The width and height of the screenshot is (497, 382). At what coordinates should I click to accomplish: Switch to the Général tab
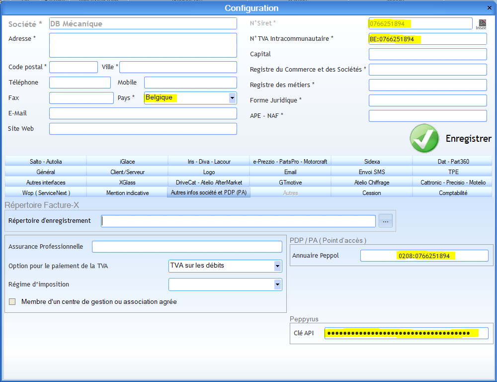pos(46,172)
